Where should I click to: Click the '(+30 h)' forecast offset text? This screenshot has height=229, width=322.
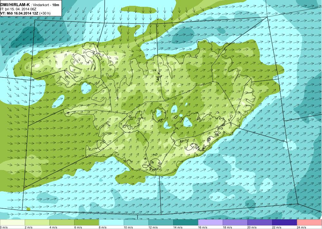click(45, 13)
